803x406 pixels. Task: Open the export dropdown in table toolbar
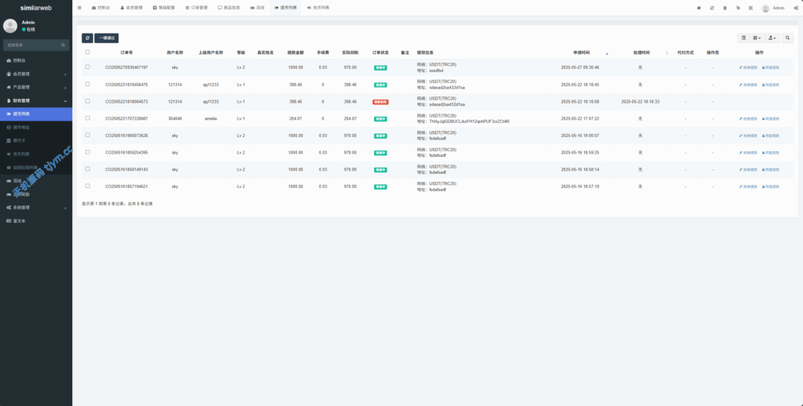772,38
